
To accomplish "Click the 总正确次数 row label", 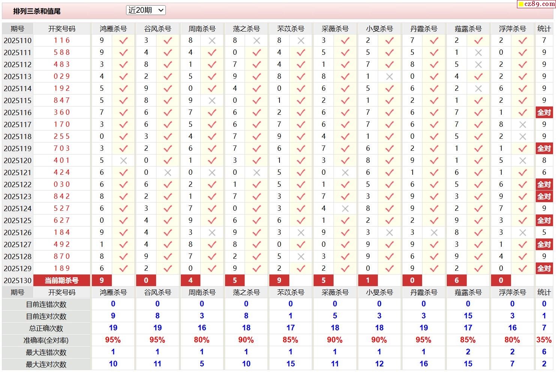I will 46,328.
